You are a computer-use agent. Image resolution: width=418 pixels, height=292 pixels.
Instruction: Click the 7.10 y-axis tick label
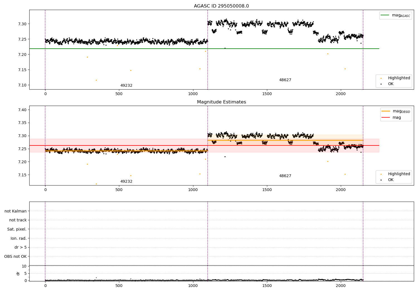click(x=22, y=85)
